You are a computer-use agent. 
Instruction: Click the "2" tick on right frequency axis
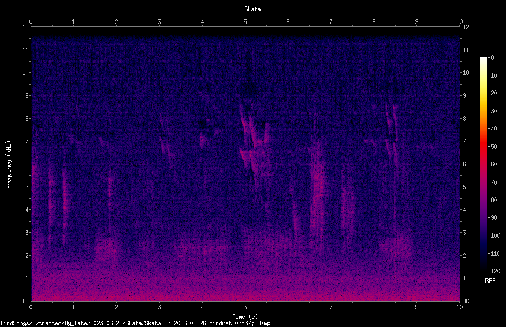tap(465, 255)
